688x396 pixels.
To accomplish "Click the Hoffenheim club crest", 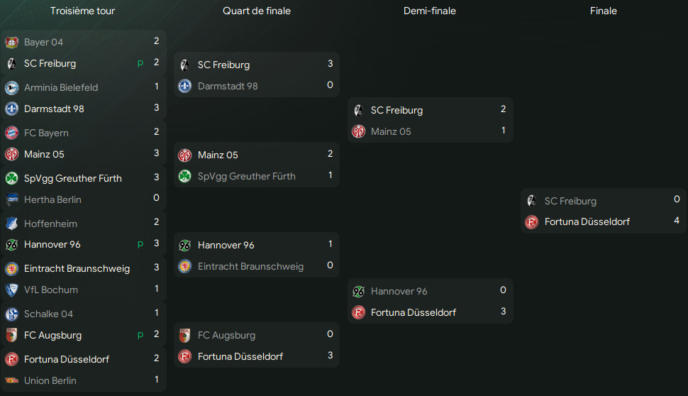I will (x=11, y=224).
